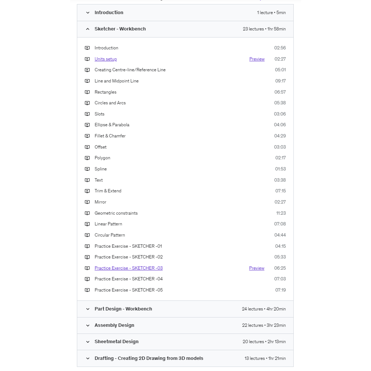This screenshot has width=371, height=371.
Task: Click video icon next to Spline lecture
Action: click(x=87, y=169)
